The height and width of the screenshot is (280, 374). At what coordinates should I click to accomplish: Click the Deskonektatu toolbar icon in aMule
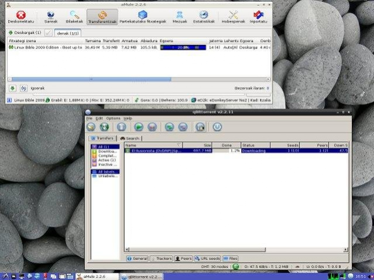pyautogui.click(x=20, y=17)
